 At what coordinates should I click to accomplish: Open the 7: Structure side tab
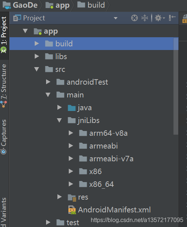point(4,86)
